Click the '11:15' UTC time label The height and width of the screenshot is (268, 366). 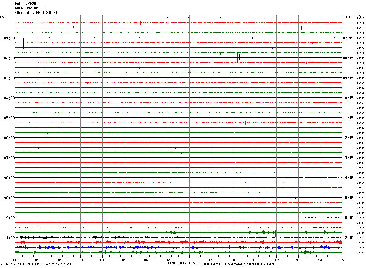348,118
